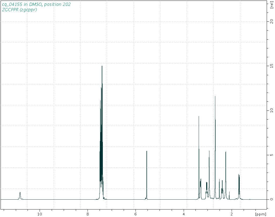Image resolution: width=275 pixels, height=217 pixels.
Task: Click the 15 tick label on intensity axis
Action: (x=272, y=66)
